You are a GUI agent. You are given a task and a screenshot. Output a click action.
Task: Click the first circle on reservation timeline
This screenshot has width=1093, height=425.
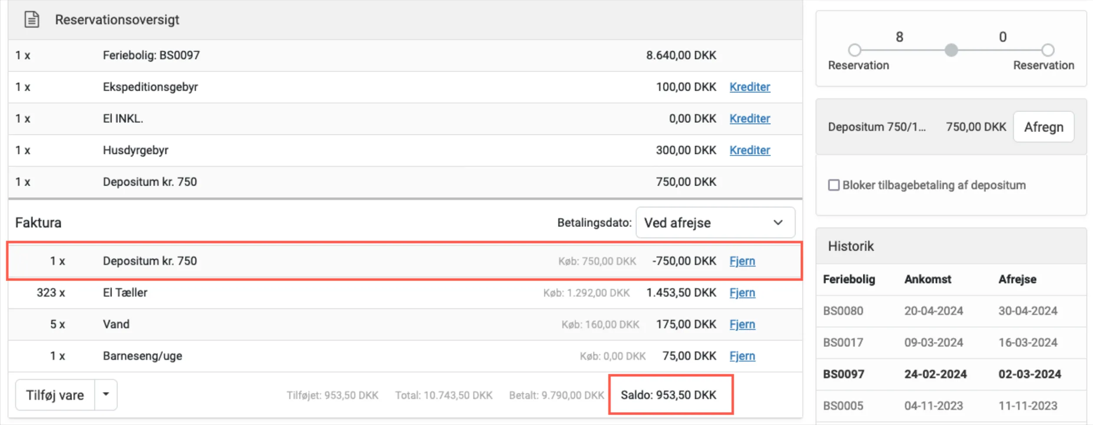[854, 50]
